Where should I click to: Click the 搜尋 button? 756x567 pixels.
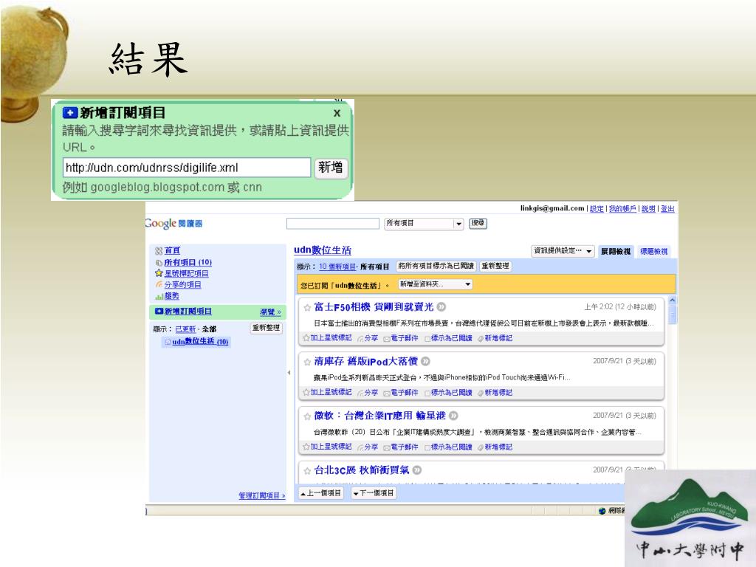click(x=478, y=223)
